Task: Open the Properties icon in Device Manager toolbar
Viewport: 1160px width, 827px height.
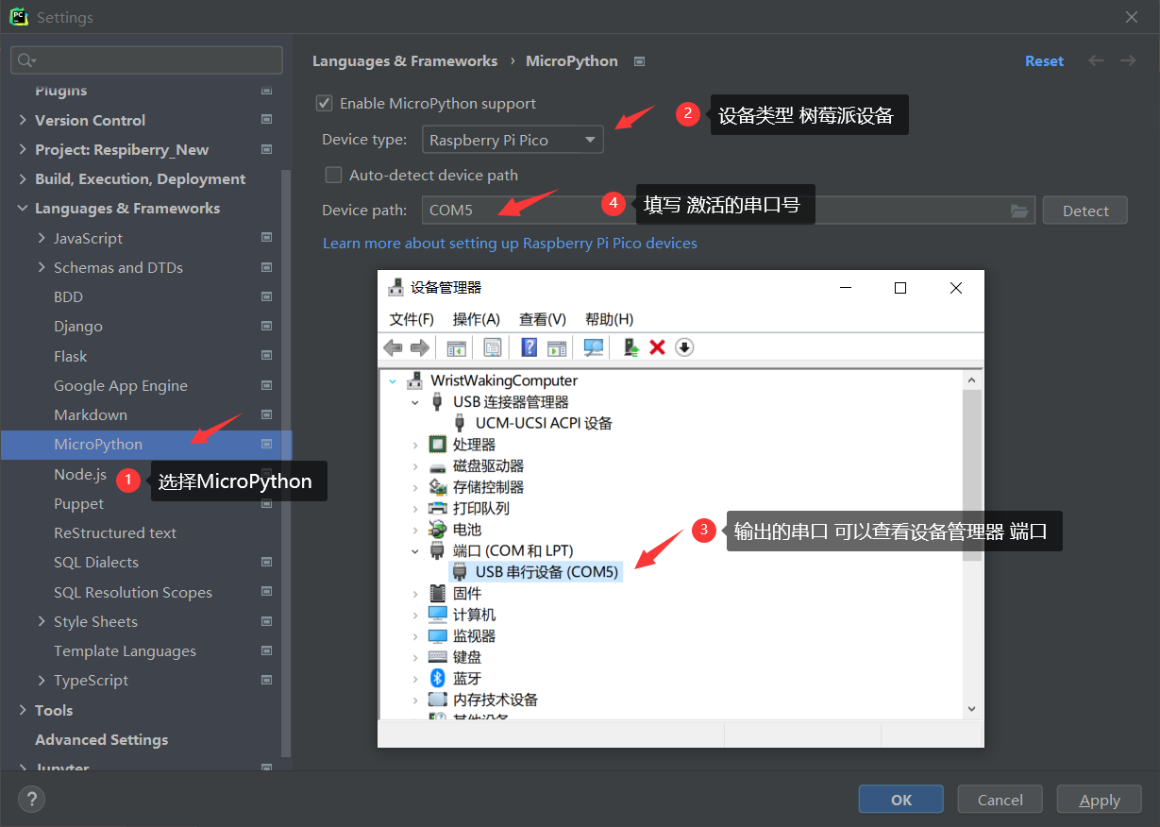Action: [x=493, y=347]
